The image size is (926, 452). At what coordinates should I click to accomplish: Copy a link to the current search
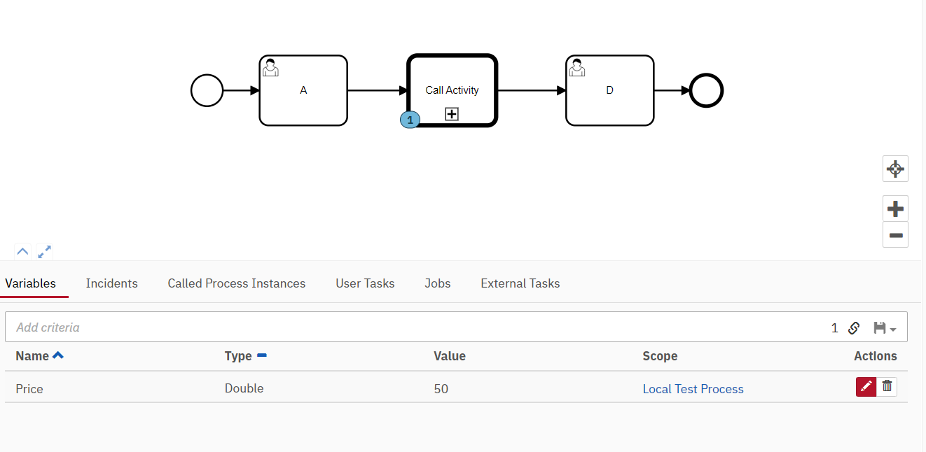[x=854, y=327]
